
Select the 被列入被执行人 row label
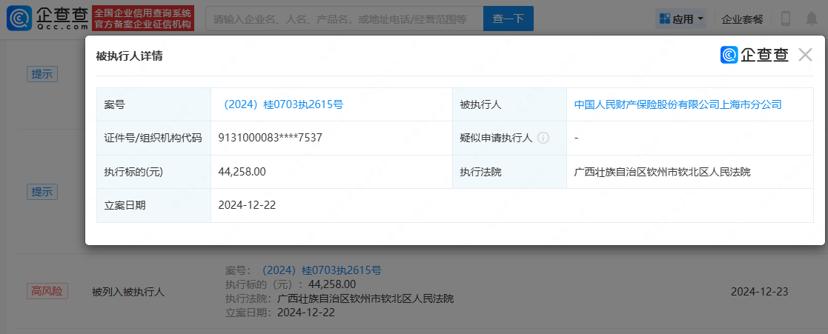pos(127,291)
